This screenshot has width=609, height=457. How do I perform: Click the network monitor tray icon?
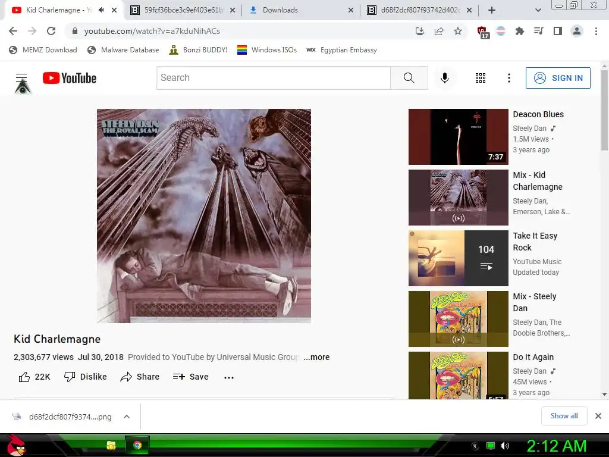point(491,446)
